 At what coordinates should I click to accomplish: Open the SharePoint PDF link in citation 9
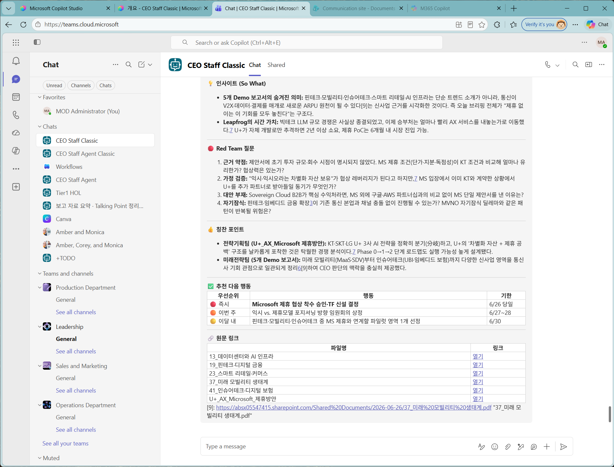click(x=354, y=408)
